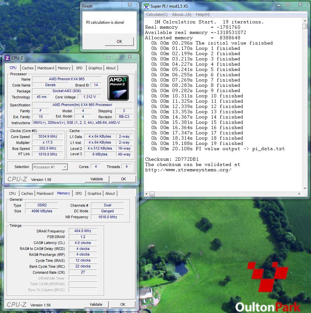The height and width of the screenshot is (313, 311).
Task: Click the Revision value RB-C3
Action: point(124,117)
